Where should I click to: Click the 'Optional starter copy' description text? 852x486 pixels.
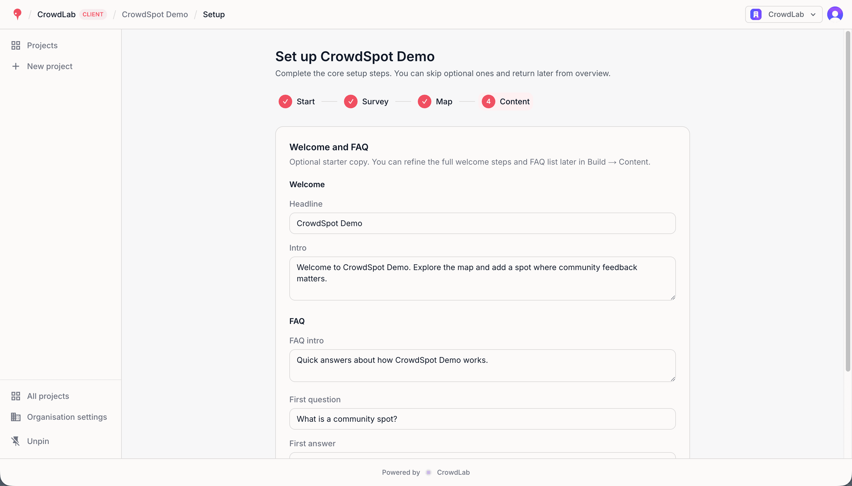tap(470, 162)
